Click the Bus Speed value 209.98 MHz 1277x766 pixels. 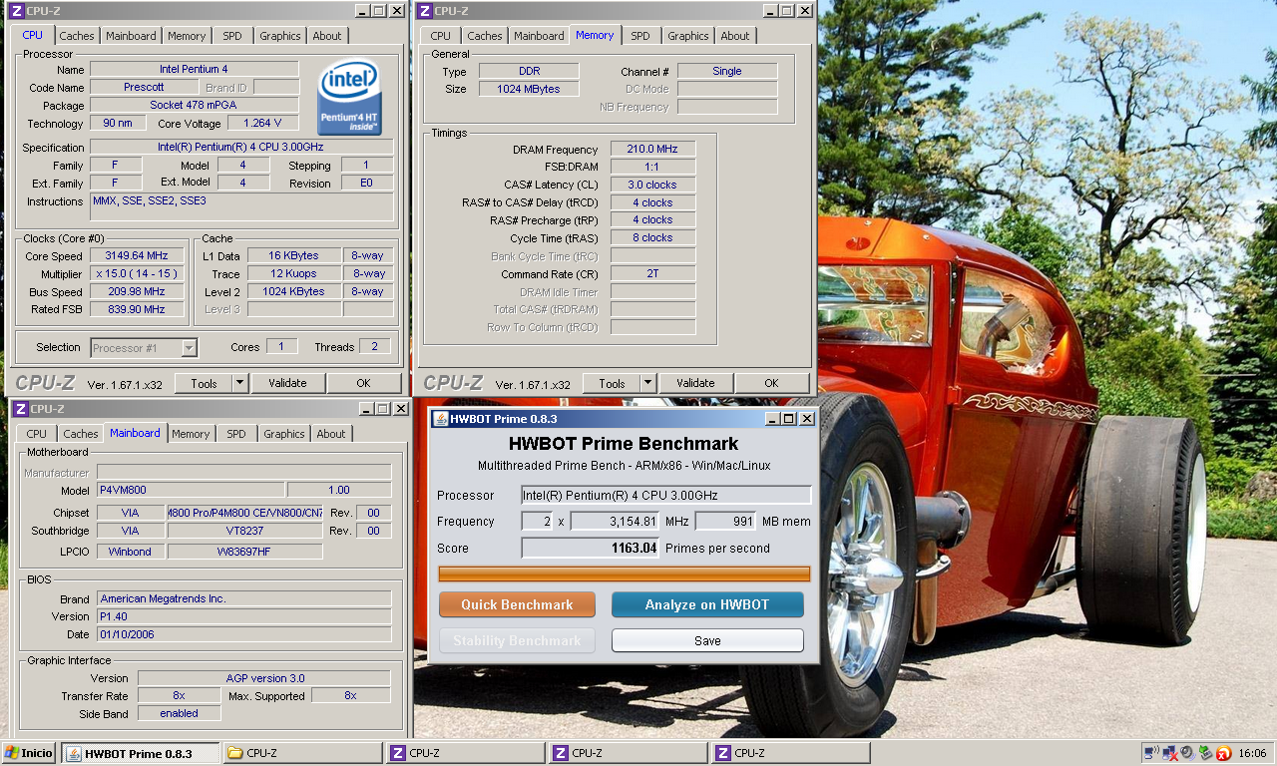coord(138,291)
